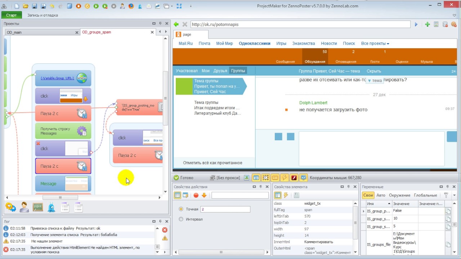Image resolution: width=461 pixels, height=259 pixels.
Task: Click the Точная value field containing 2
Action: (225, 209)
